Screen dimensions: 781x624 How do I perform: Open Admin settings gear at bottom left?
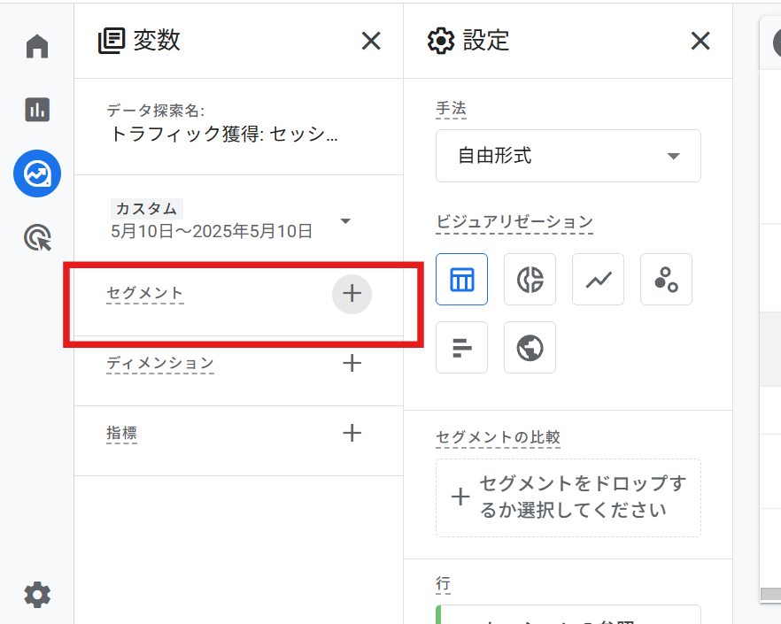click(37, 595)
